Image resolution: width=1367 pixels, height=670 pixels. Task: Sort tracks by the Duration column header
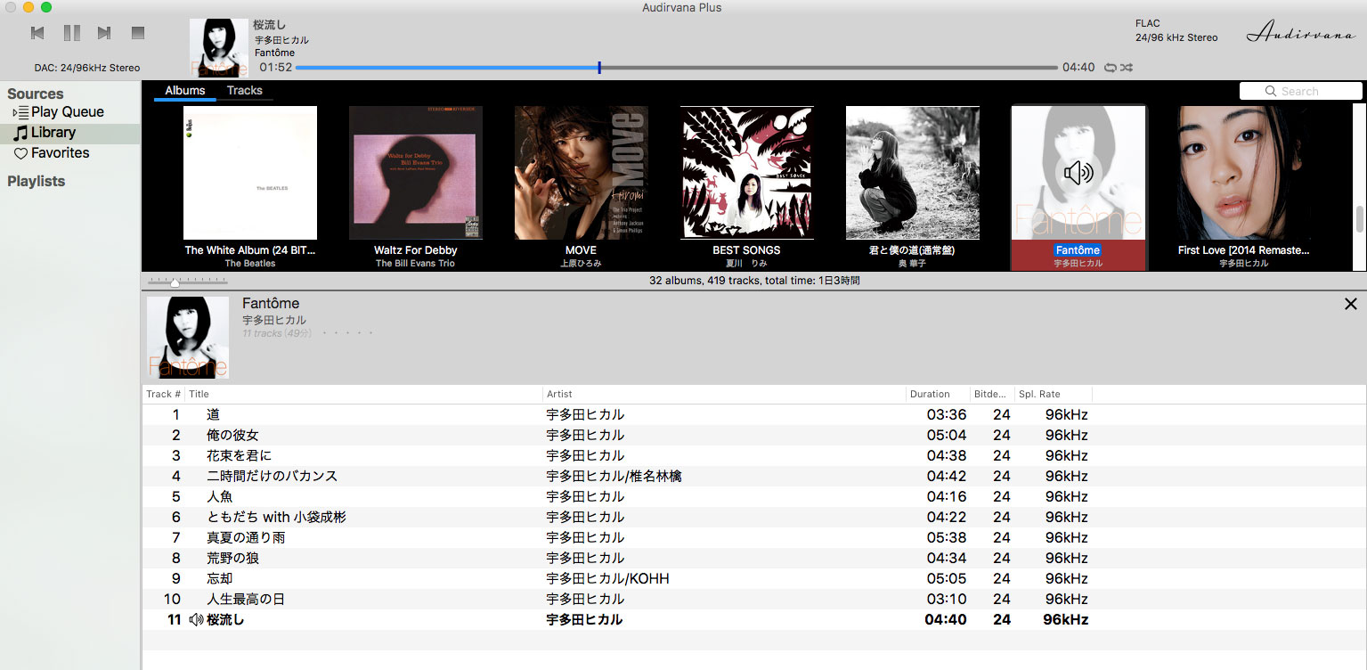click(938, 394)
